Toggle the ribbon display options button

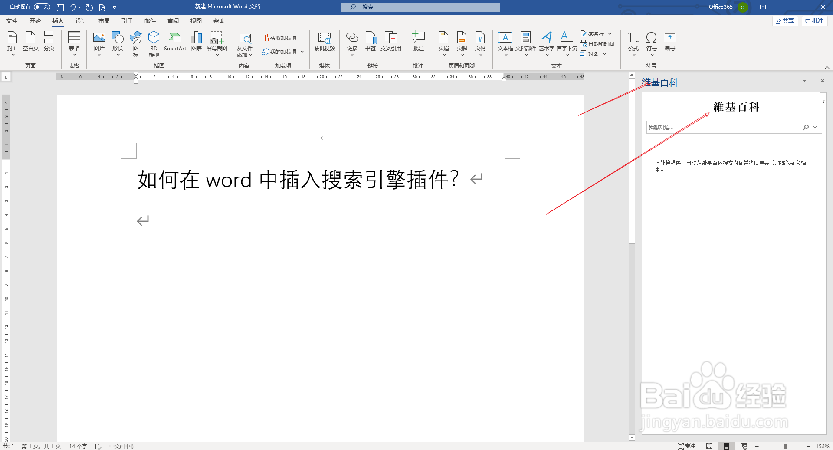point(763,7)
